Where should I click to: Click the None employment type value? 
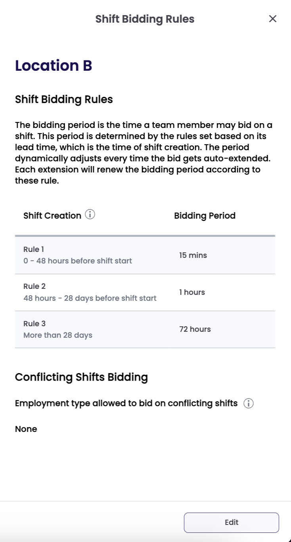[26, 429]
